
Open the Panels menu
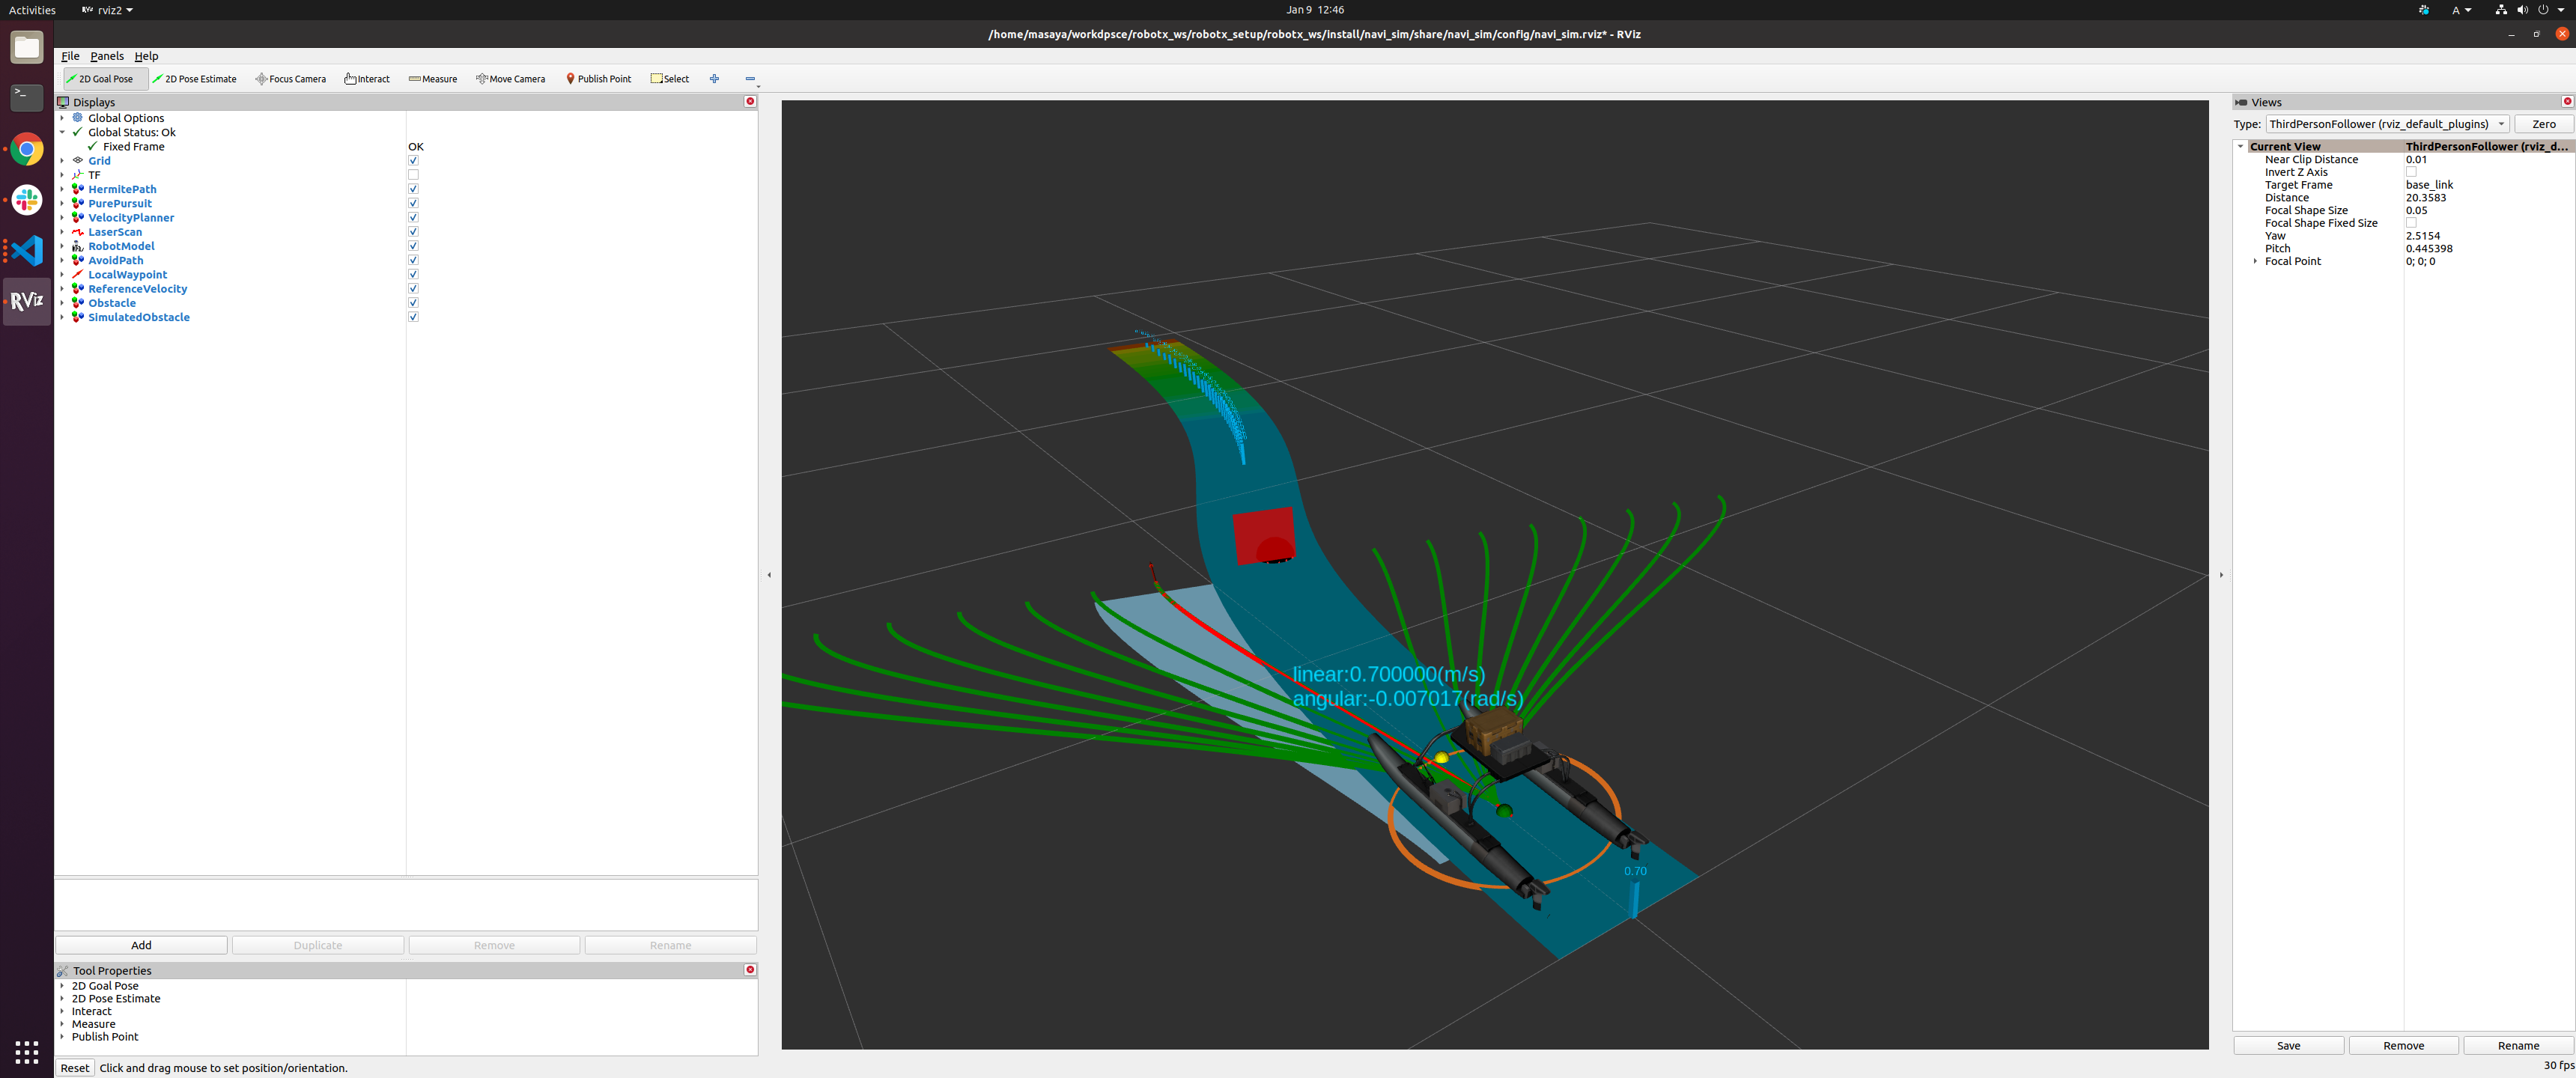107,56
